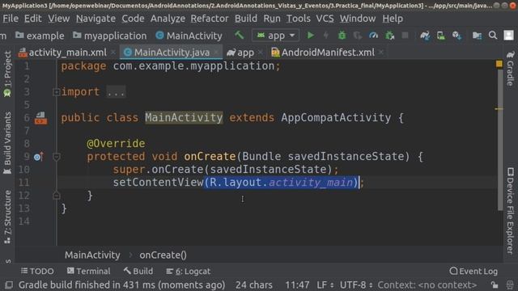Expand the folded import block on line 3
Viewport: 518px width, 291px height.
tap(56, 92)
